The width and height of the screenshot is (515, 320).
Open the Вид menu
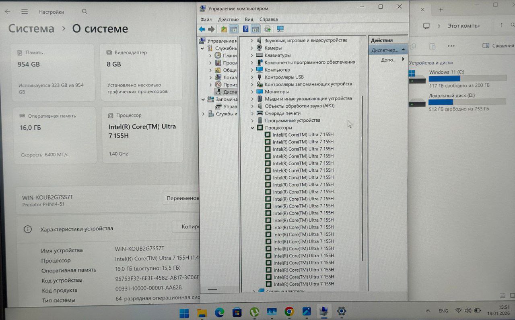(x=249, y=19)
